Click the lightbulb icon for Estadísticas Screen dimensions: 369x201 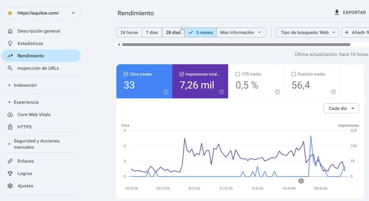(x=10, y=44)
